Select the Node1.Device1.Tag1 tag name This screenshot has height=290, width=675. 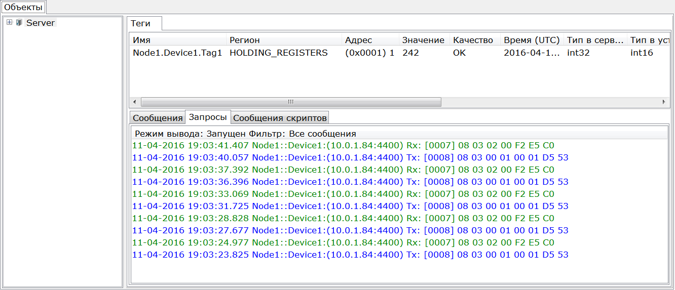pos(177,53)
